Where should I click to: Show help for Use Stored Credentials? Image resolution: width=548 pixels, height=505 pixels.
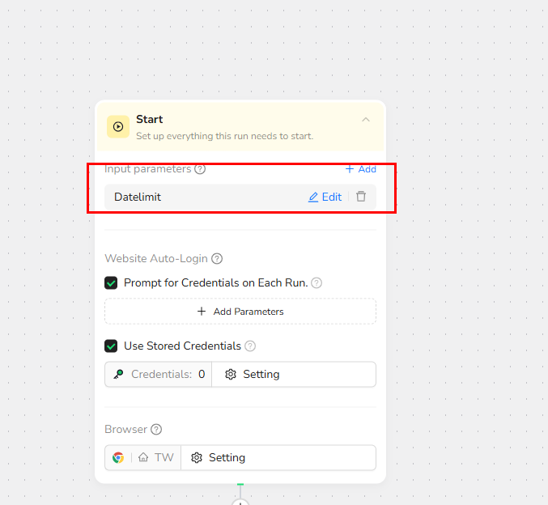coord(250,346)
